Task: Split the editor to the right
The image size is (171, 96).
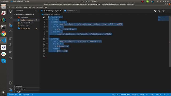Action: pos(164,11)
